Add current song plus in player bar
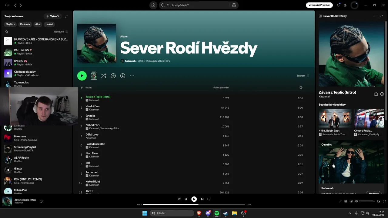 pyautogui.click(x=41, y=201)
